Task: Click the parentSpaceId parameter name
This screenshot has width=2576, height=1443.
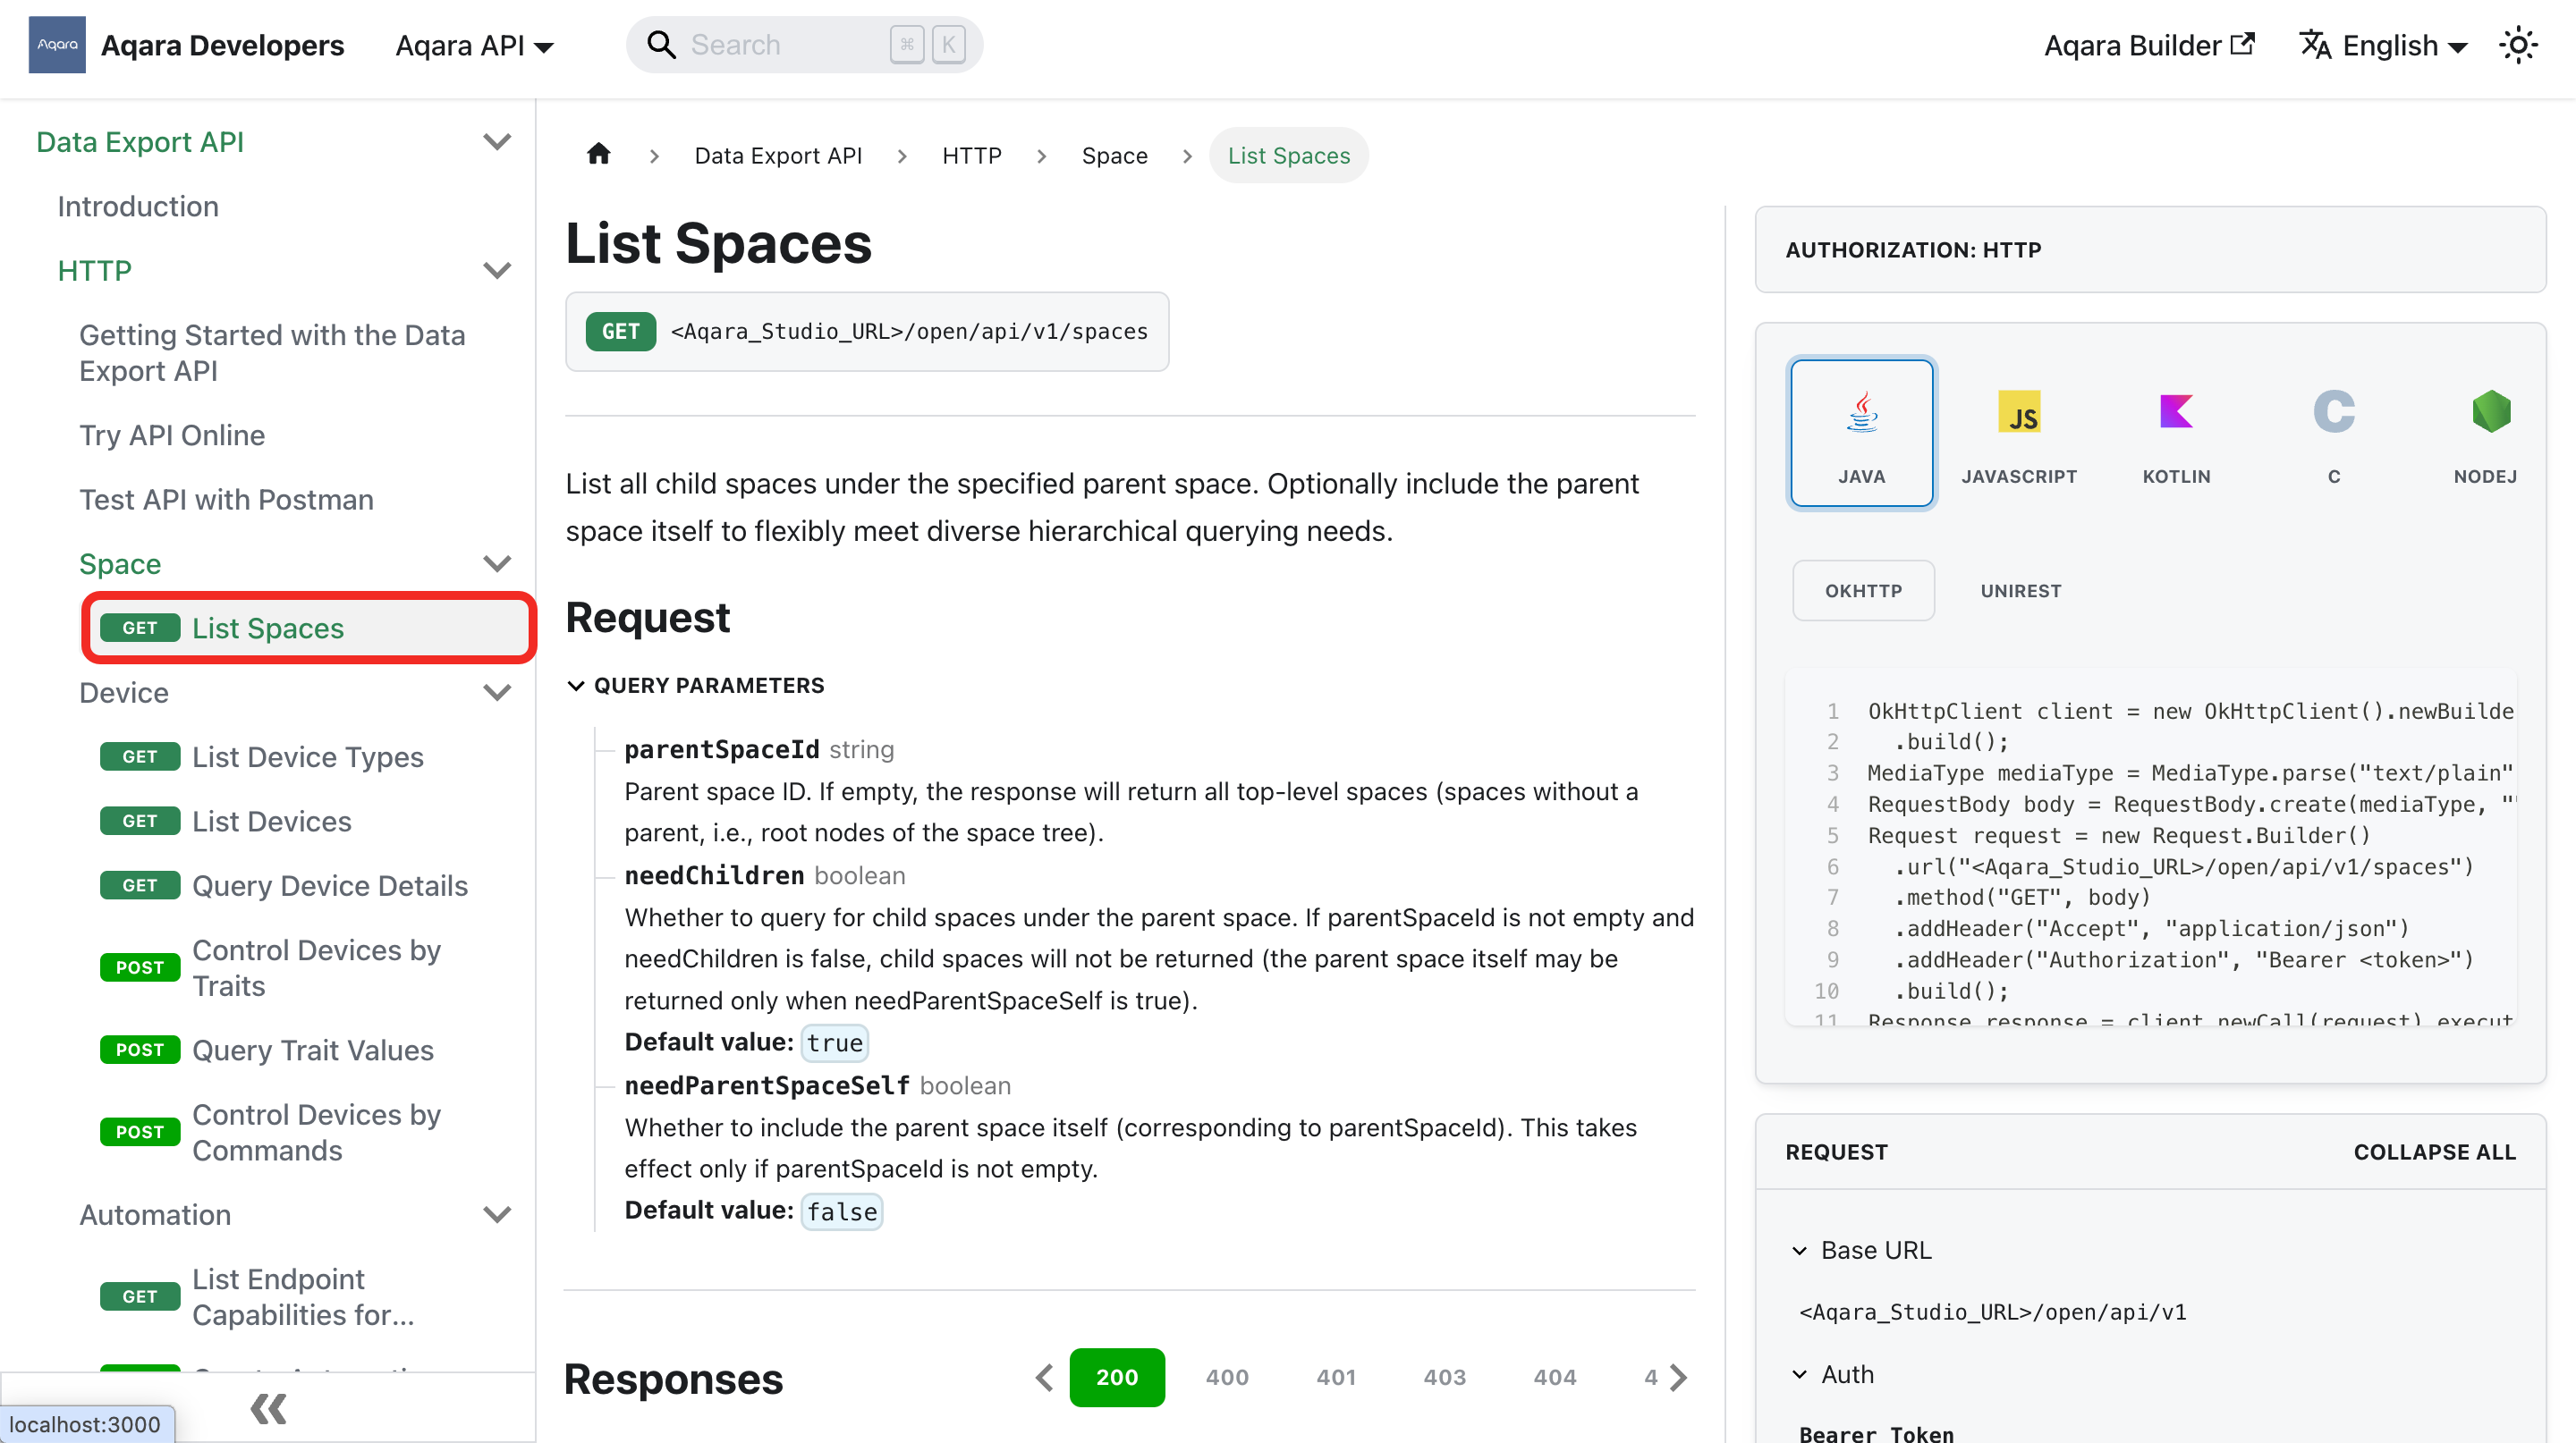Action: click(721, 749)
